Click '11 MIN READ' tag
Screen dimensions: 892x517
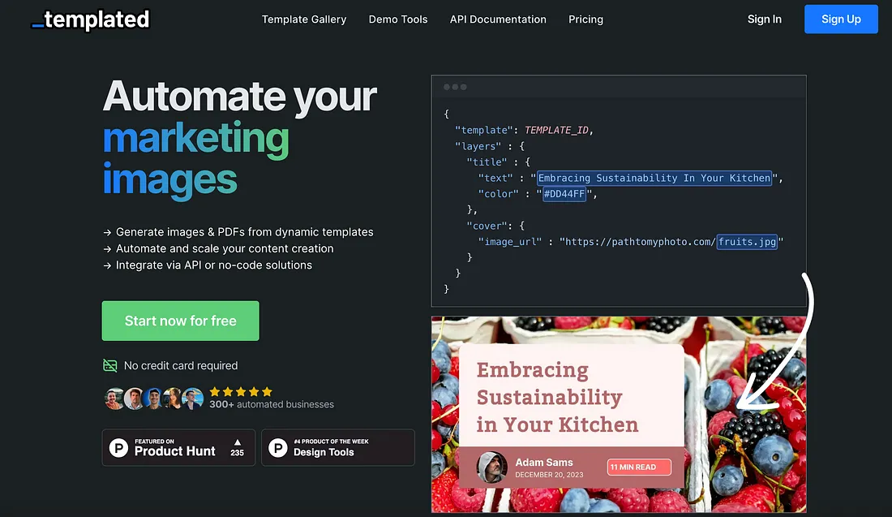(x=639, y=467)
